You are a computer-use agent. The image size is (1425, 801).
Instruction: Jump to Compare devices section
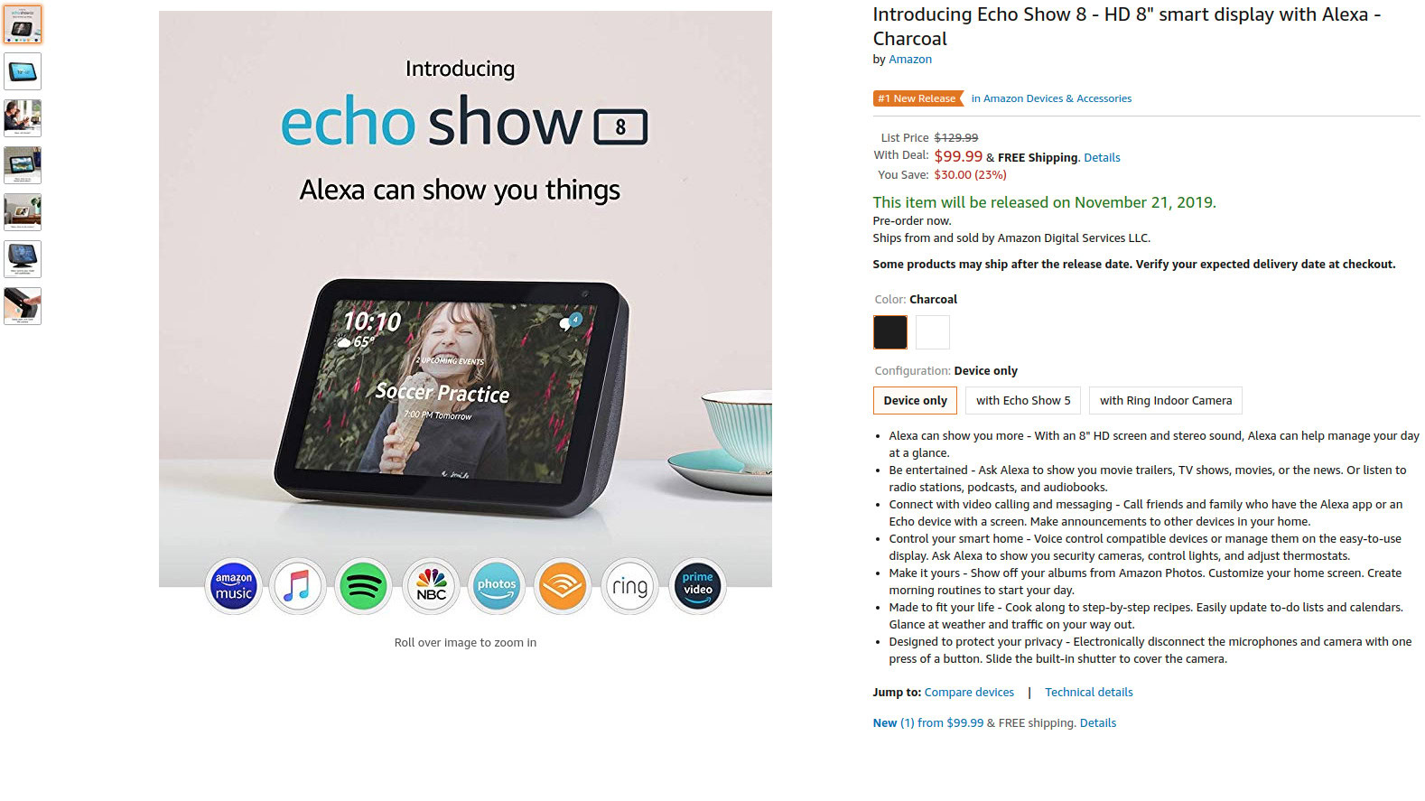(x=969, y=693)
